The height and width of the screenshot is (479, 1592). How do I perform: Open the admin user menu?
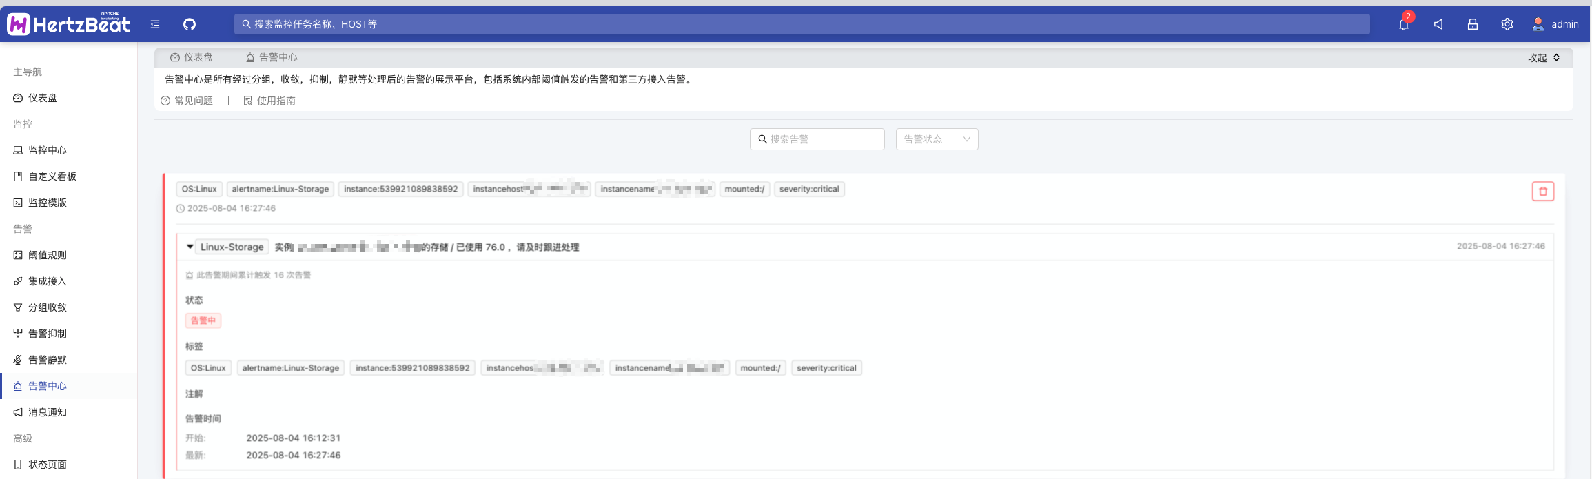(1555, 24)
